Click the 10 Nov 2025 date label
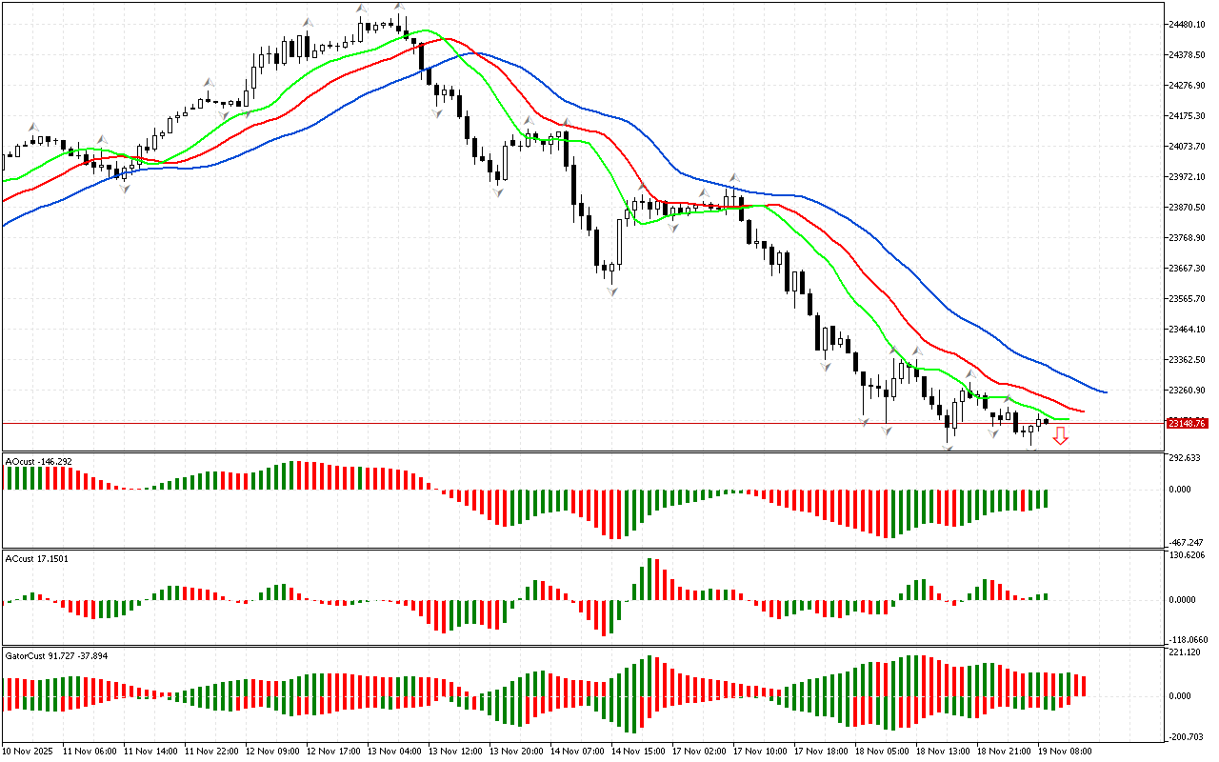The height and width of the screenshot is (762, 1219). click(x=29, y=751)
